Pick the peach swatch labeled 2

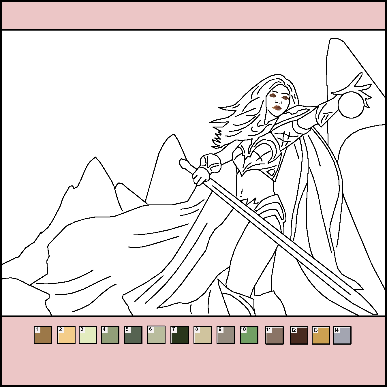point(66,335)
